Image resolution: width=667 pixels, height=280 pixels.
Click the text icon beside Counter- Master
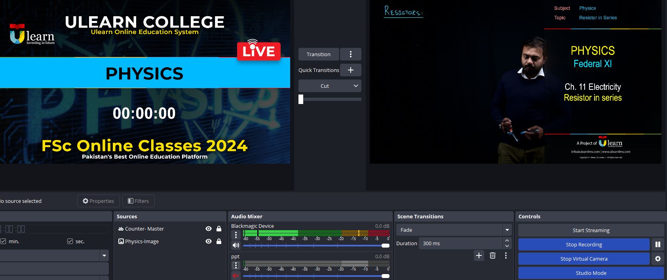coord(121,229)
